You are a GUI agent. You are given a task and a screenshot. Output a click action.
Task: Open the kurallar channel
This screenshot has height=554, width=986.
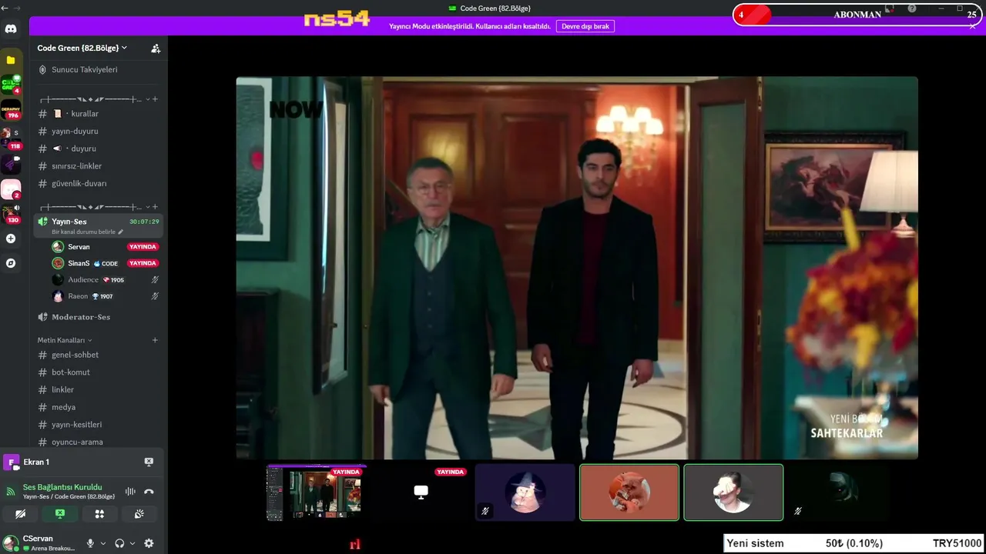click(99, 114)
